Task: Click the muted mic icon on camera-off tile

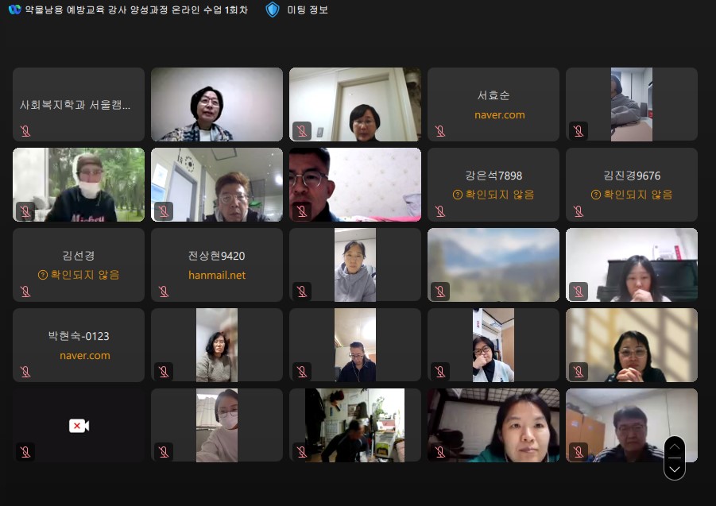Action: [x=25, y=452]
